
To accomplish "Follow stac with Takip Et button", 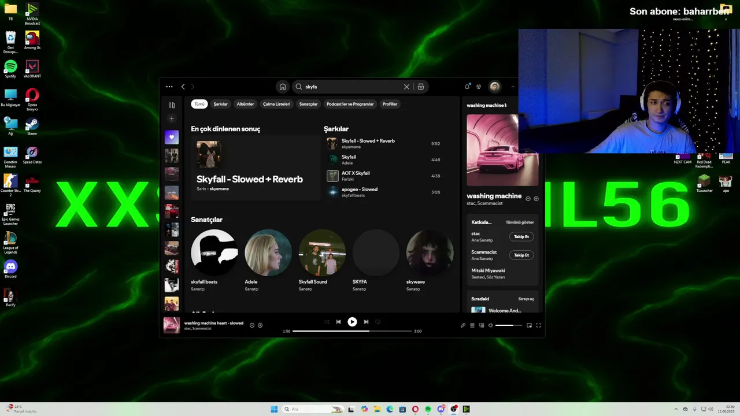I will tap(521, 236).
